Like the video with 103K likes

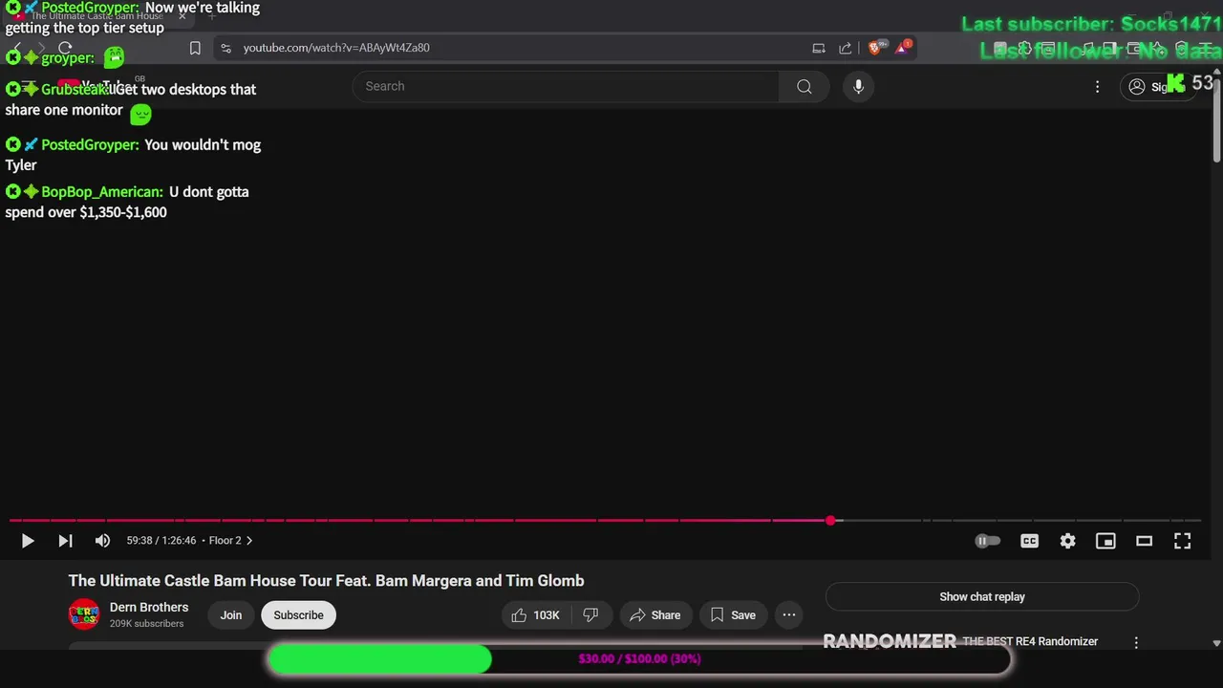(536, 615)
